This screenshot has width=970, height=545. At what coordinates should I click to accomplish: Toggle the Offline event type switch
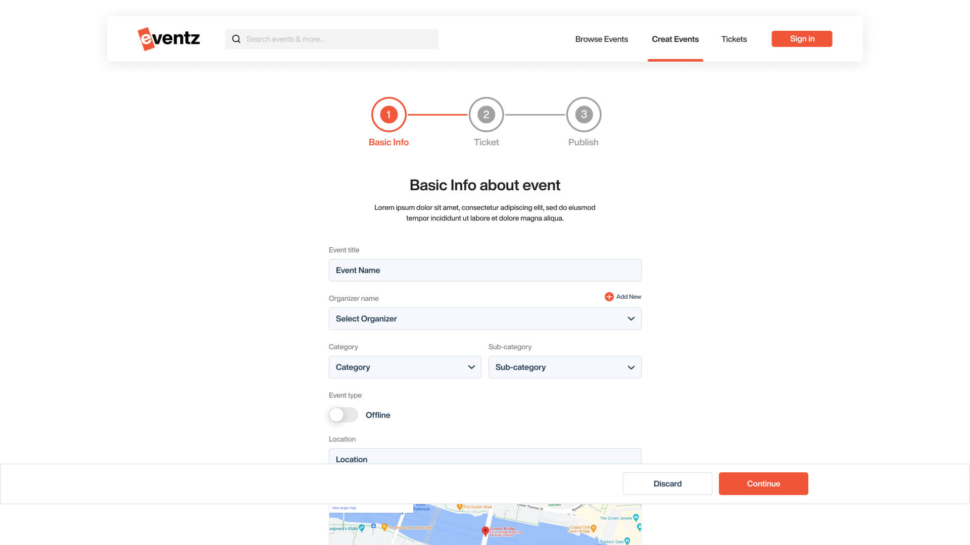[x=343, y=415]
